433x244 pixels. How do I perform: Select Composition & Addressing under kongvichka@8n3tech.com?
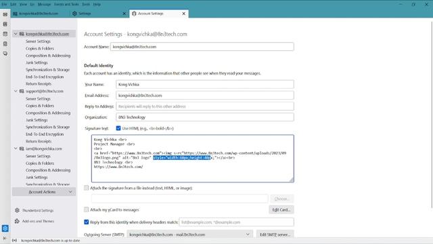click(x=48, y=56)
